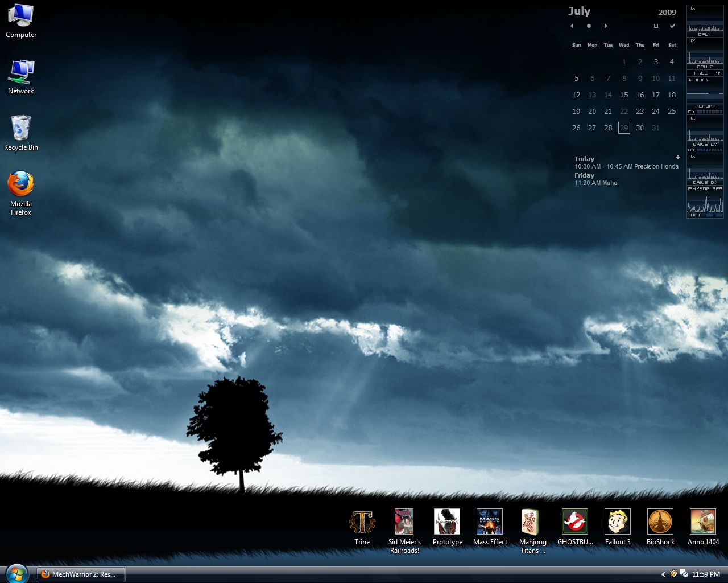Screen dimensions: 728x583
Task: Open Anno 1404 from the dock
Action: (703, 522)
